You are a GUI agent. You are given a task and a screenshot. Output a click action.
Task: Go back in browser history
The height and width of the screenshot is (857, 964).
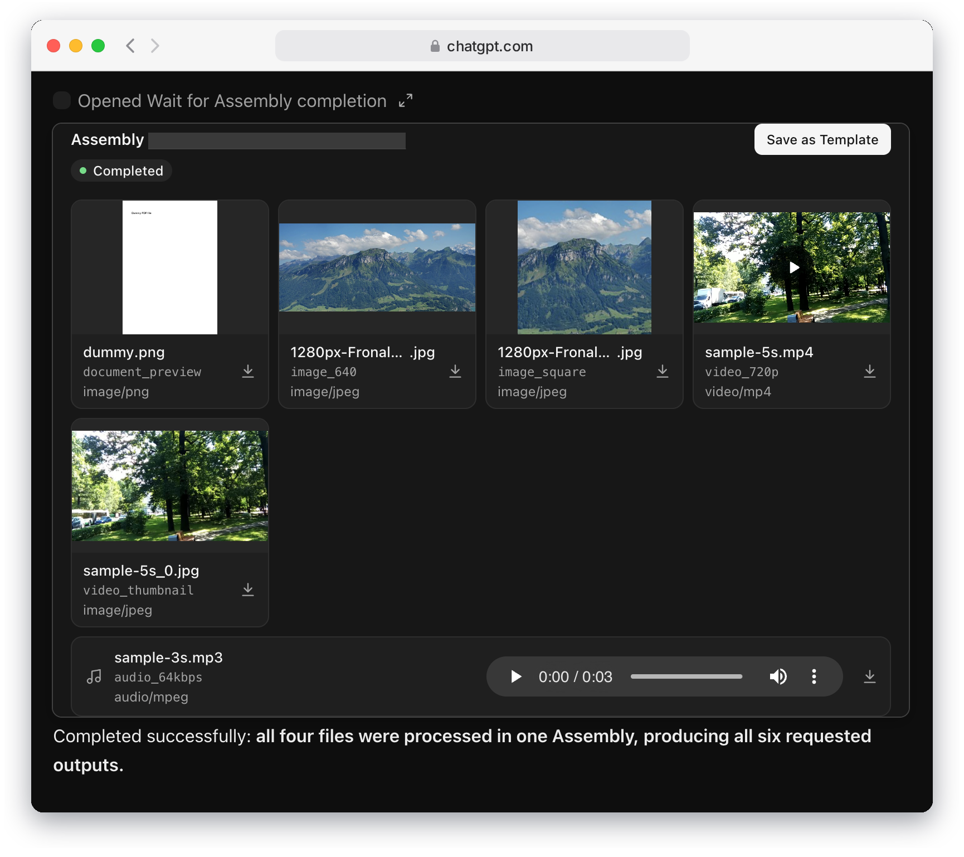click(130, 46)
